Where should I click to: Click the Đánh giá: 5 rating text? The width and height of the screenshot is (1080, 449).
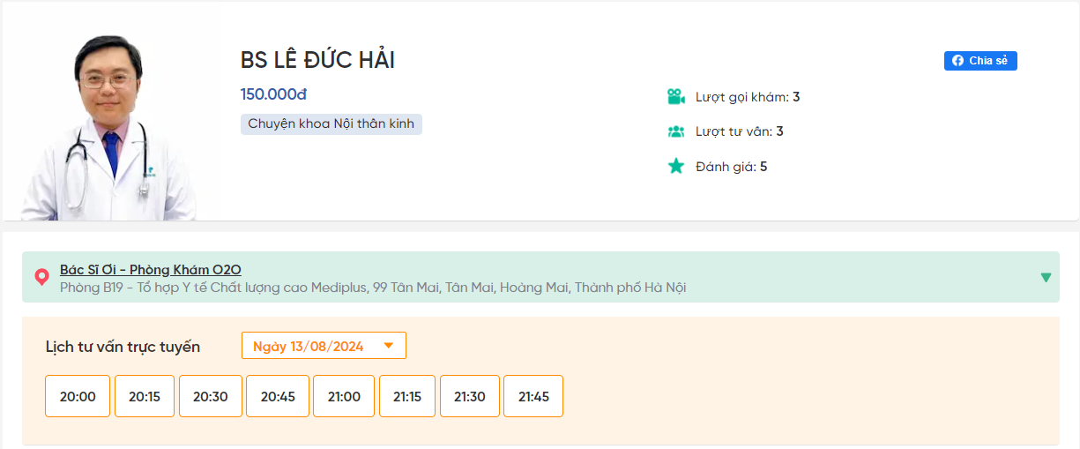[x=731, y=166]
